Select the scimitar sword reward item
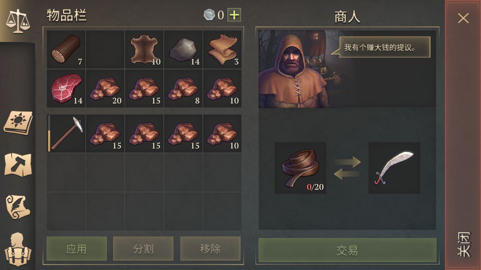This screenshot has width=481, height=270. coord(394,168)
